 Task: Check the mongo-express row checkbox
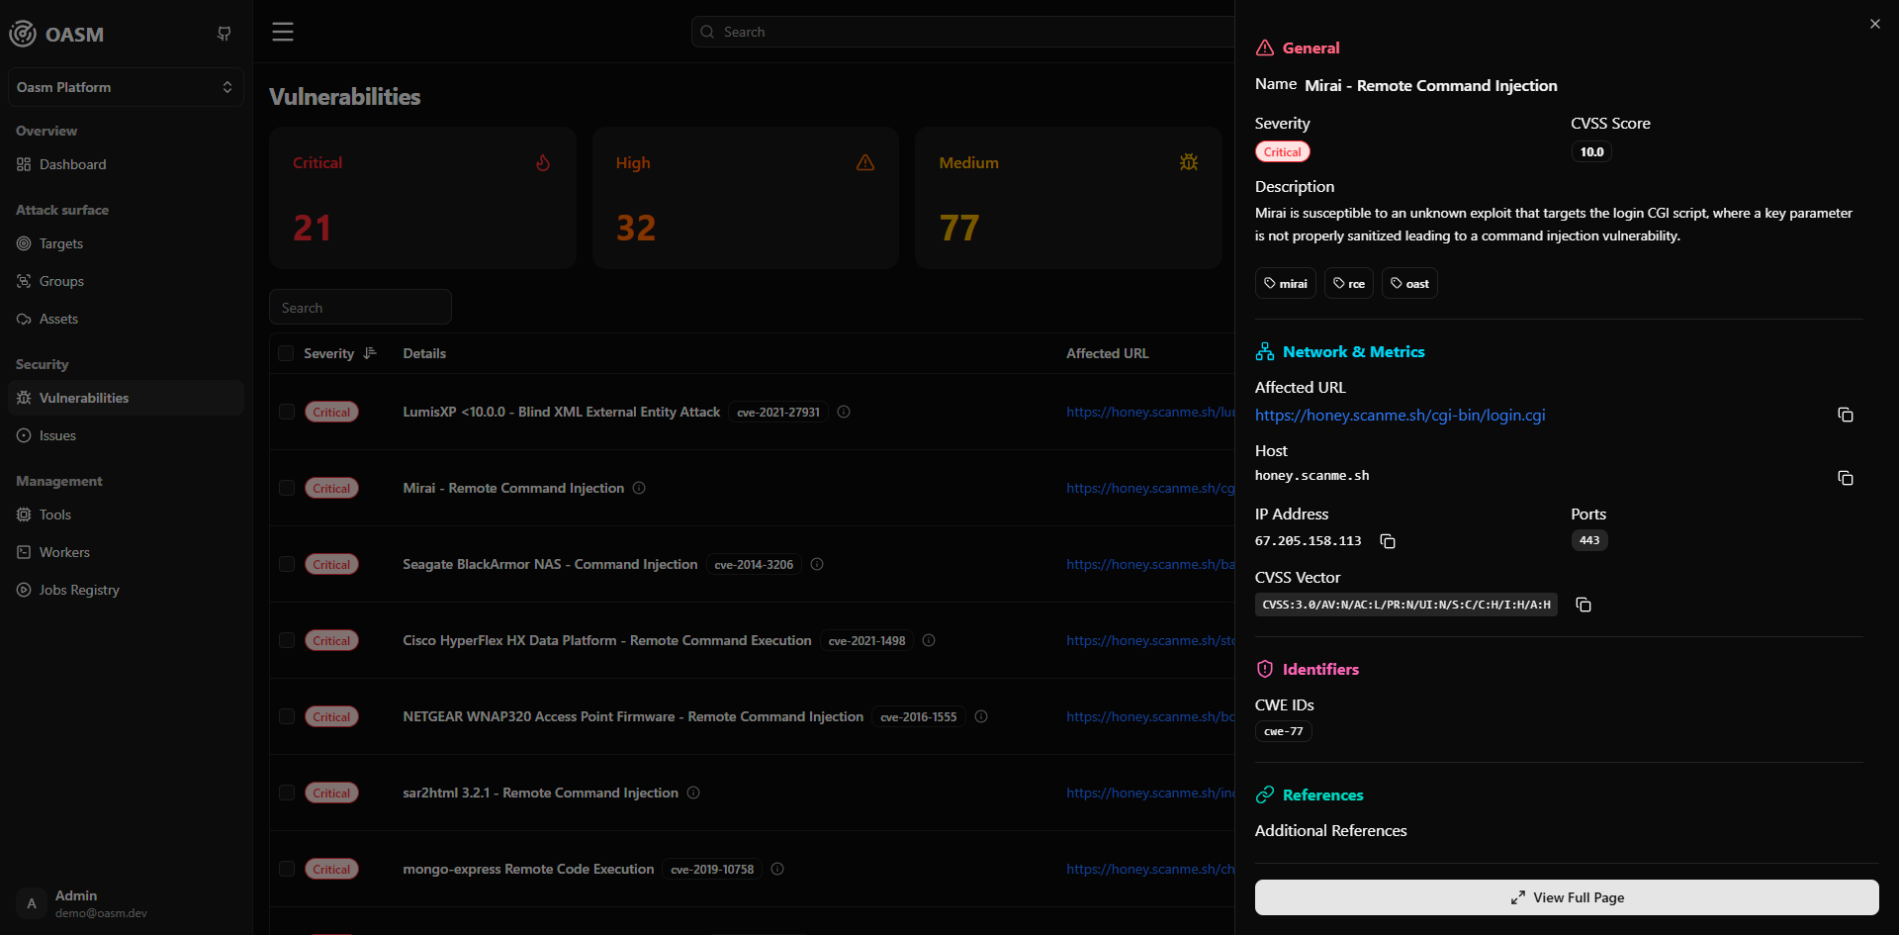point(286,869)
